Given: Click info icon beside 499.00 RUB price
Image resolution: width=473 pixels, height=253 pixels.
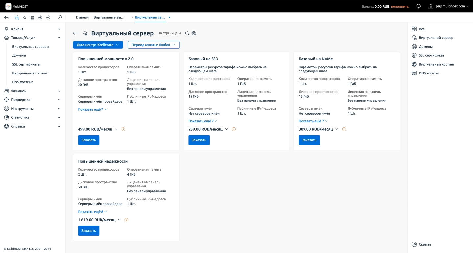Looking at the screenshot, I should click(123, 129).
